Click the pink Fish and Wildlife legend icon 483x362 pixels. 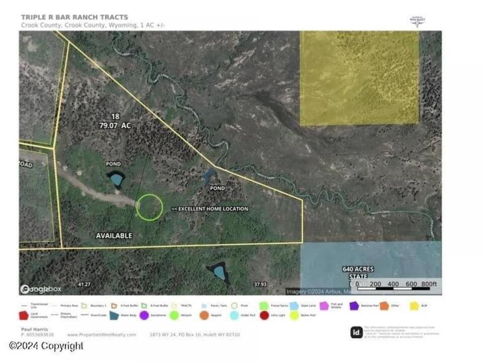click(324, 306)
